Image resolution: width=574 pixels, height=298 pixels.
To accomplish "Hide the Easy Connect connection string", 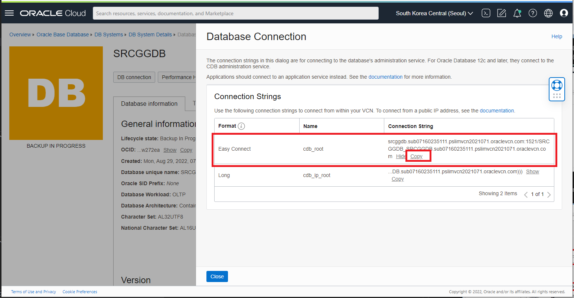I will click(x=401, y=156).
